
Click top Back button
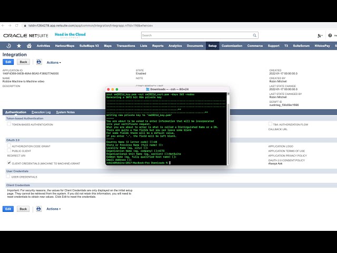tap(23, 62)
